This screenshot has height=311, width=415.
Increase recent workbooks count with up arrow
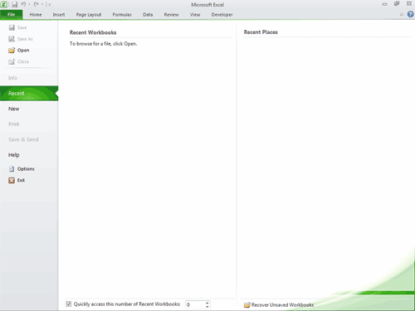[x=207, y=303]
